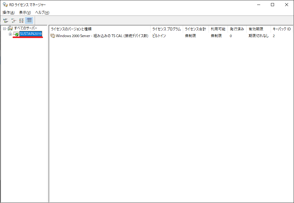This screenshot has width=294, height=203.
Task: Click the 無制限 value under 利用可能
Action: 216,36
